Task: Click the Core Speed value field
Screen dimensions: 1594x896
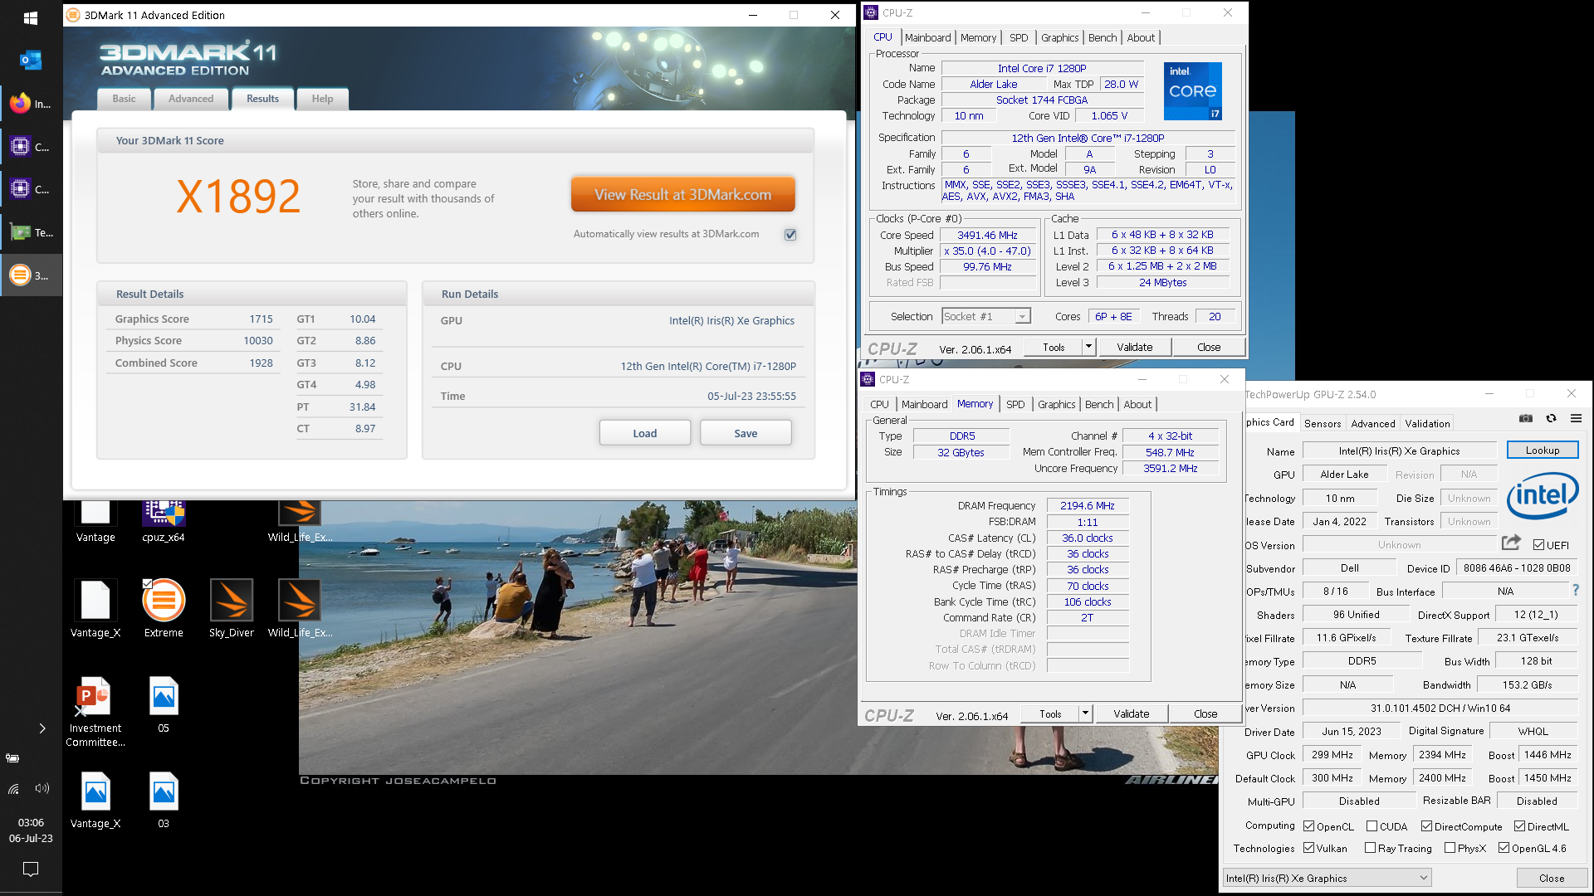Action: [988, 235]
